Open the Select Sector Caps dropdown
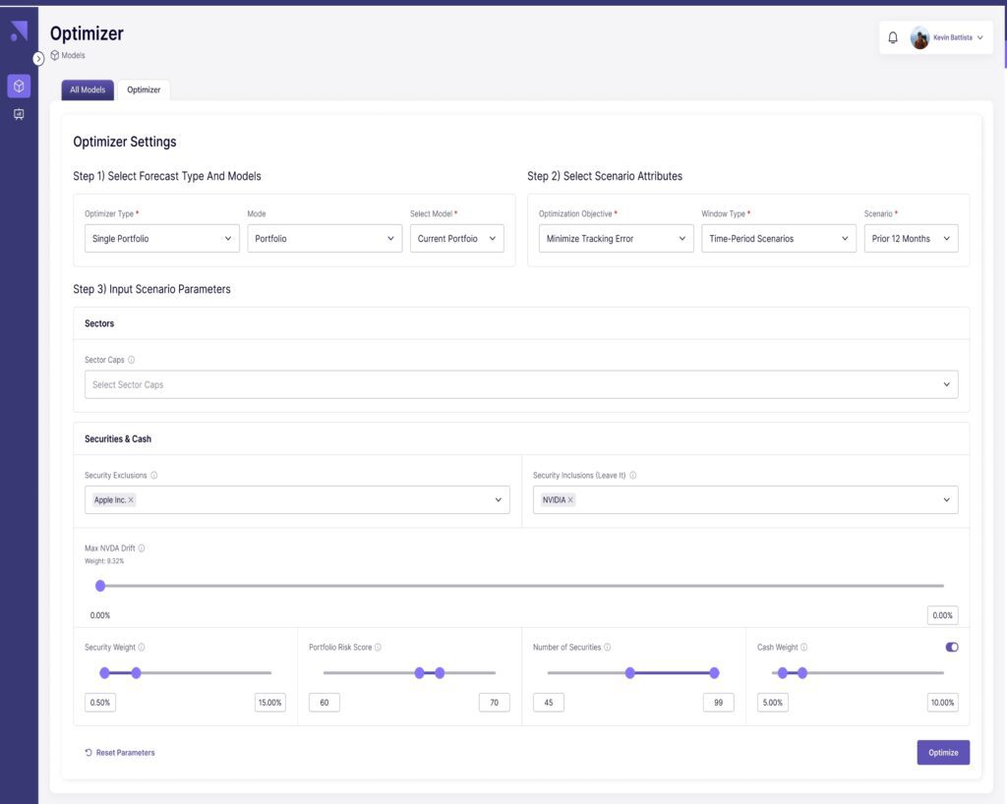 [x=521, y=384]
